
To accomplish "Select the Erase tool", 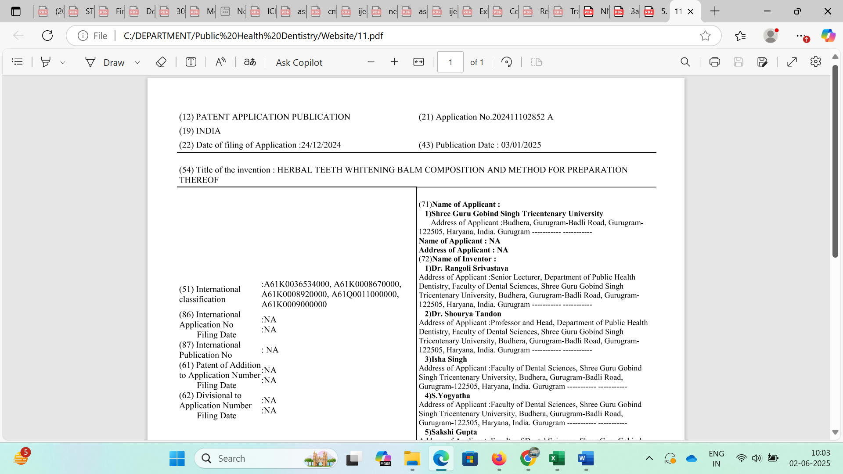I will click(x=161, y=62).
